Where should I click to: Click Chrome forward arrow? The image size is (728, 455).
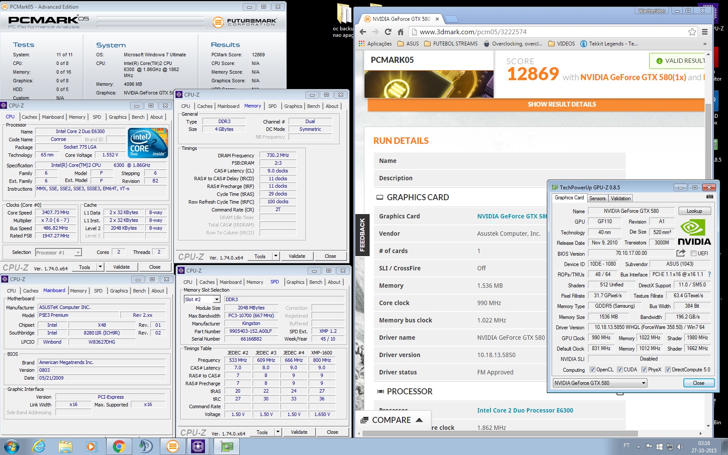coord(375,32)
